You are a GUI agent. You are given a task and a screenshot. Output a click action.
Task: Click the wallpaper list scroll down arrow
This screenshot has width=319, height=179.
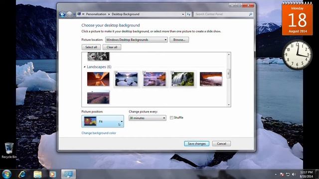coord(229,105)
